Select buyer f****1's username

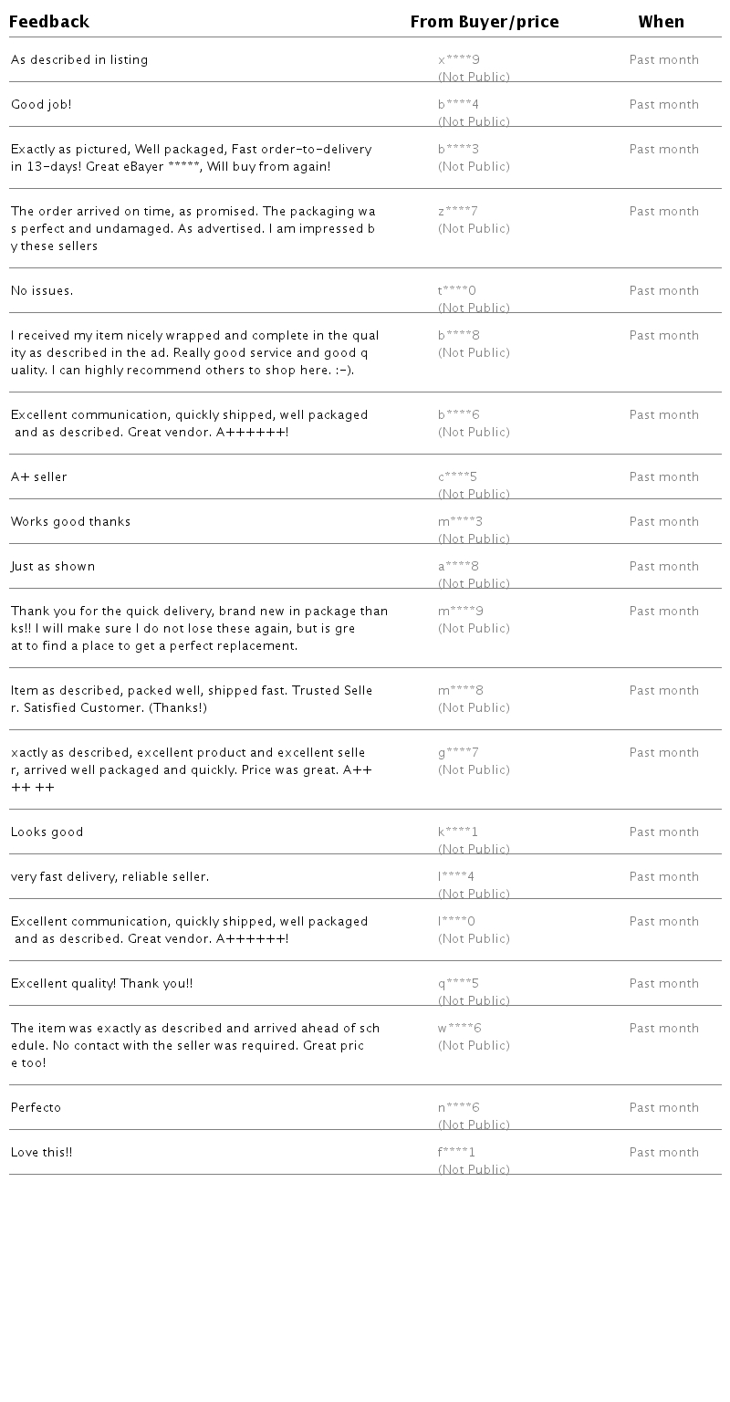pyautogui.click(x=457, y=1153)
